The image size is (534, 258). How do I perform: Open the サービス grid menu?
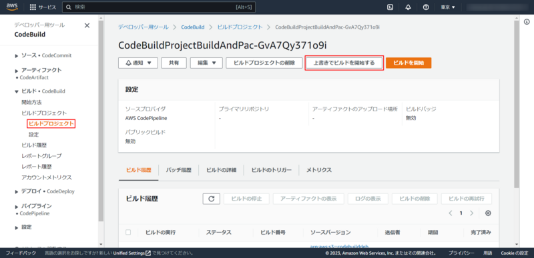(x=43, y=7)
